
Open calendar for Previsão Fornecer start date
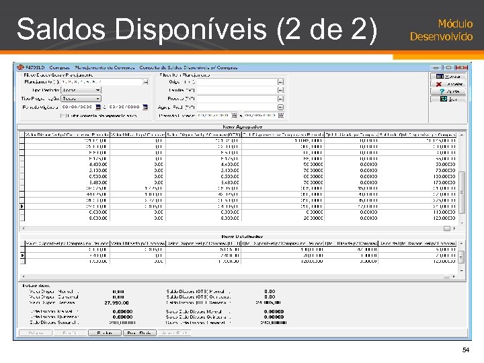(234, 116)
